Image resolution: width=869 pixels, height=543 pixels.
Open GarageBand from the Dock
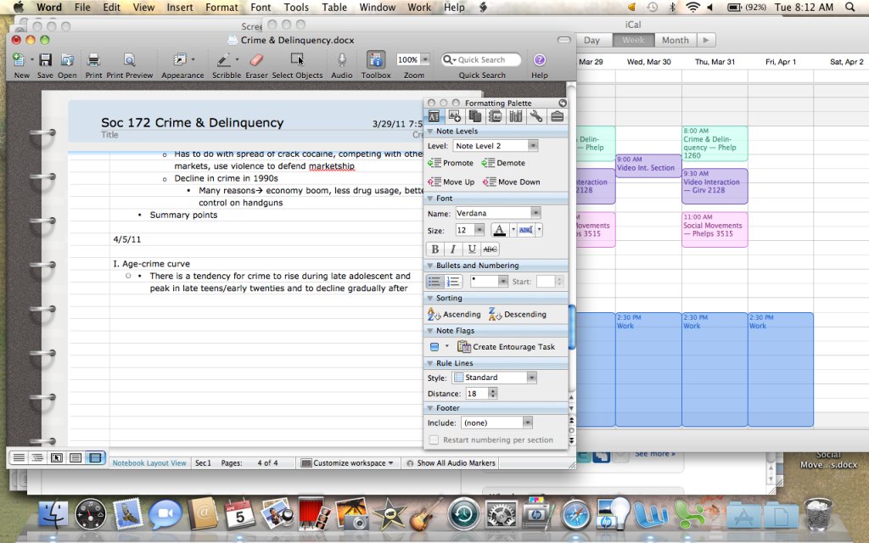click(x=426, y=513)
